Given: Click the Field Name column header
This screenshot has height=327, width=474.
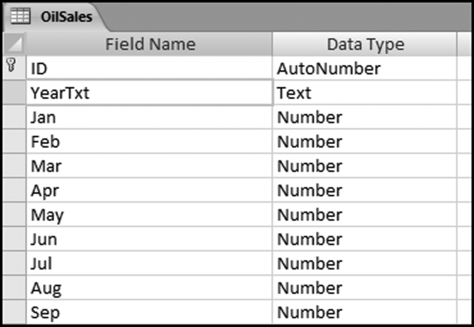Looking at the screenshot, I should (150, 44).
